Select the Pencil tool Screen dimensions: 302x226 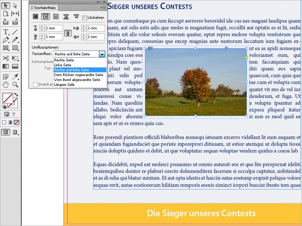pos(15,40)
